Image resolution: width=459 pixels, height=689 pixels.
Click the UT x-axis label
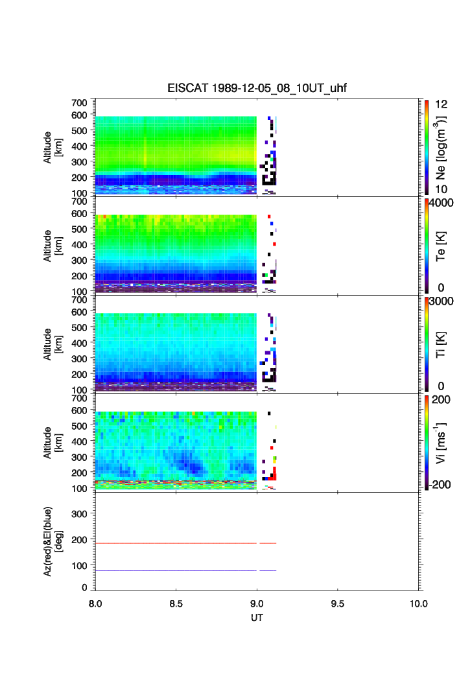[257, 618]
